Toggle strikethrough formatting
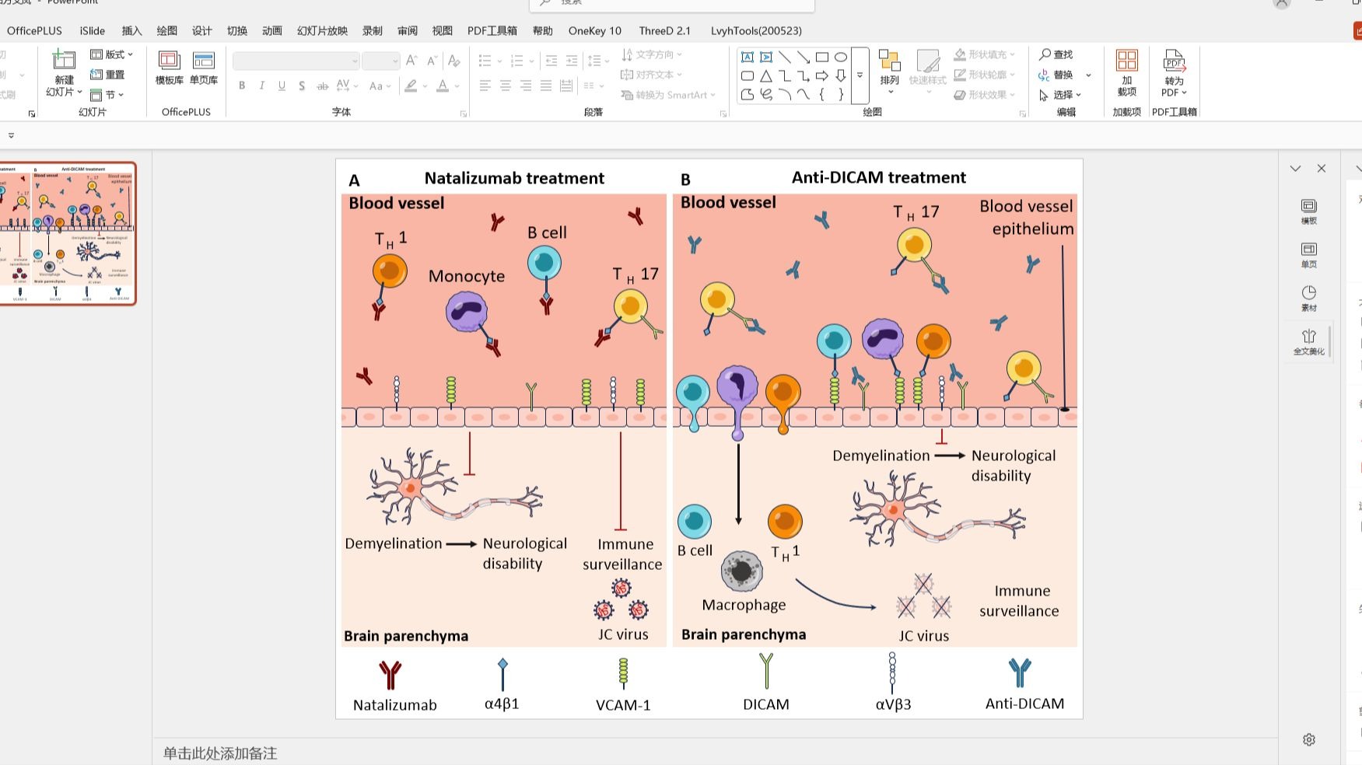 [x=322, y=86]
